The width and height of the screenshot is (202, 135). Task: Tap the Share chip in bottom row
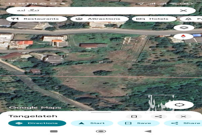click(183, 123)
